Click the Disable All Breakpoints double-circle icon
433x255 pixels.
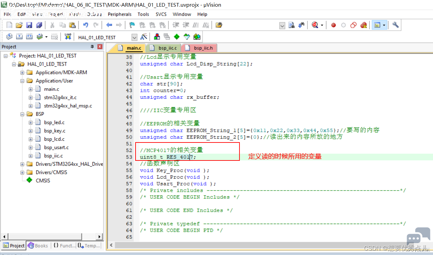353,25
